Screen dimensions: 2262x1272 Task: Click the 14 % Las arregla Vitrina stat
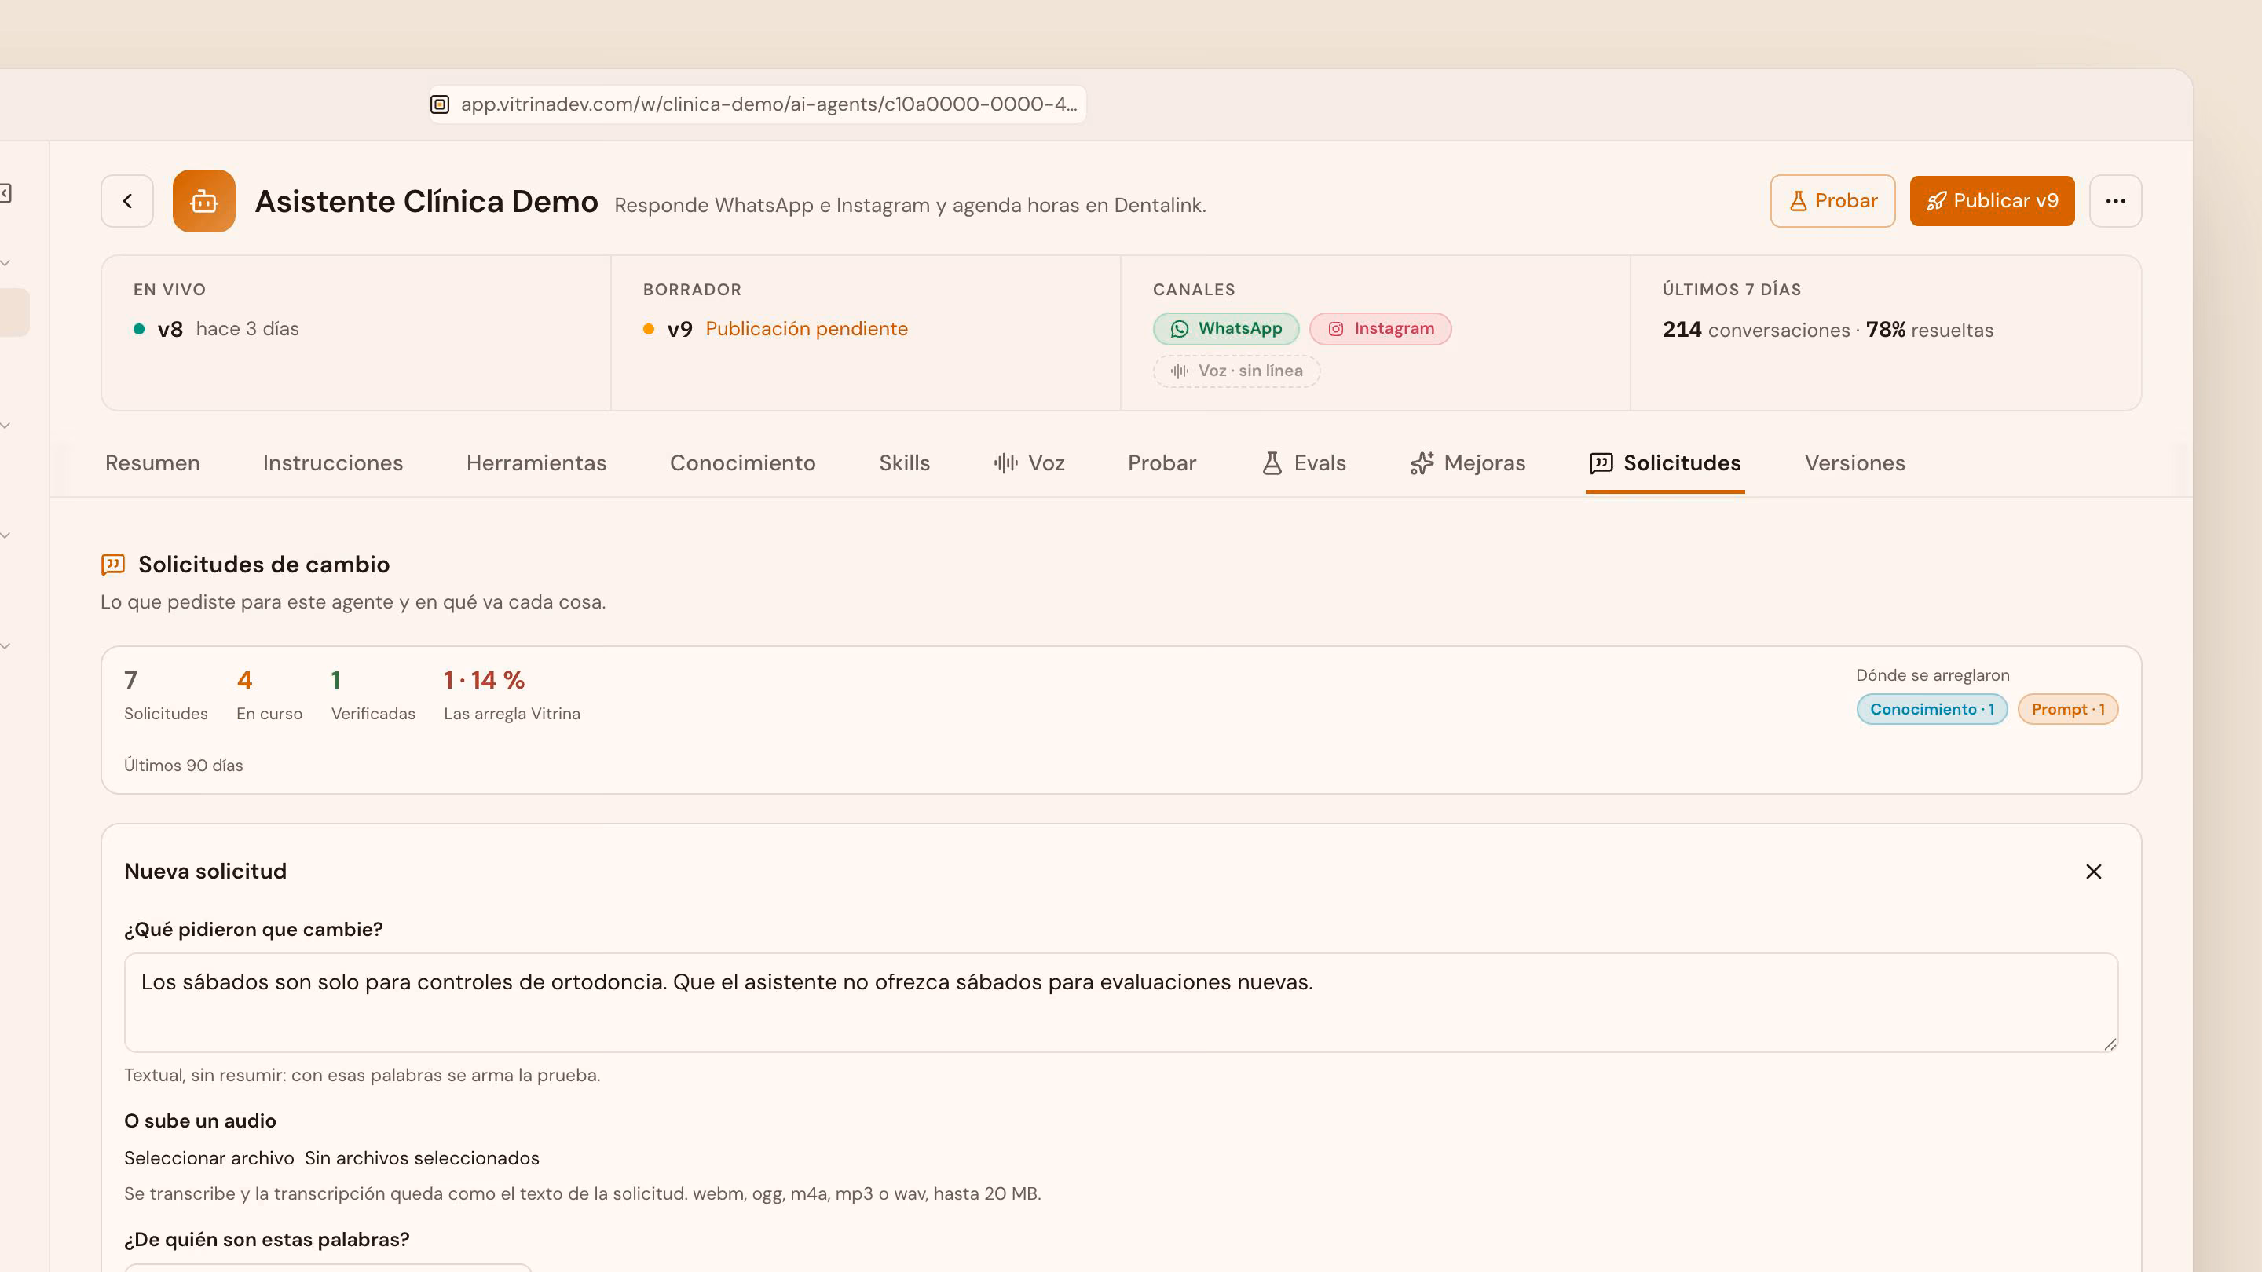click(x=512, y=694)
